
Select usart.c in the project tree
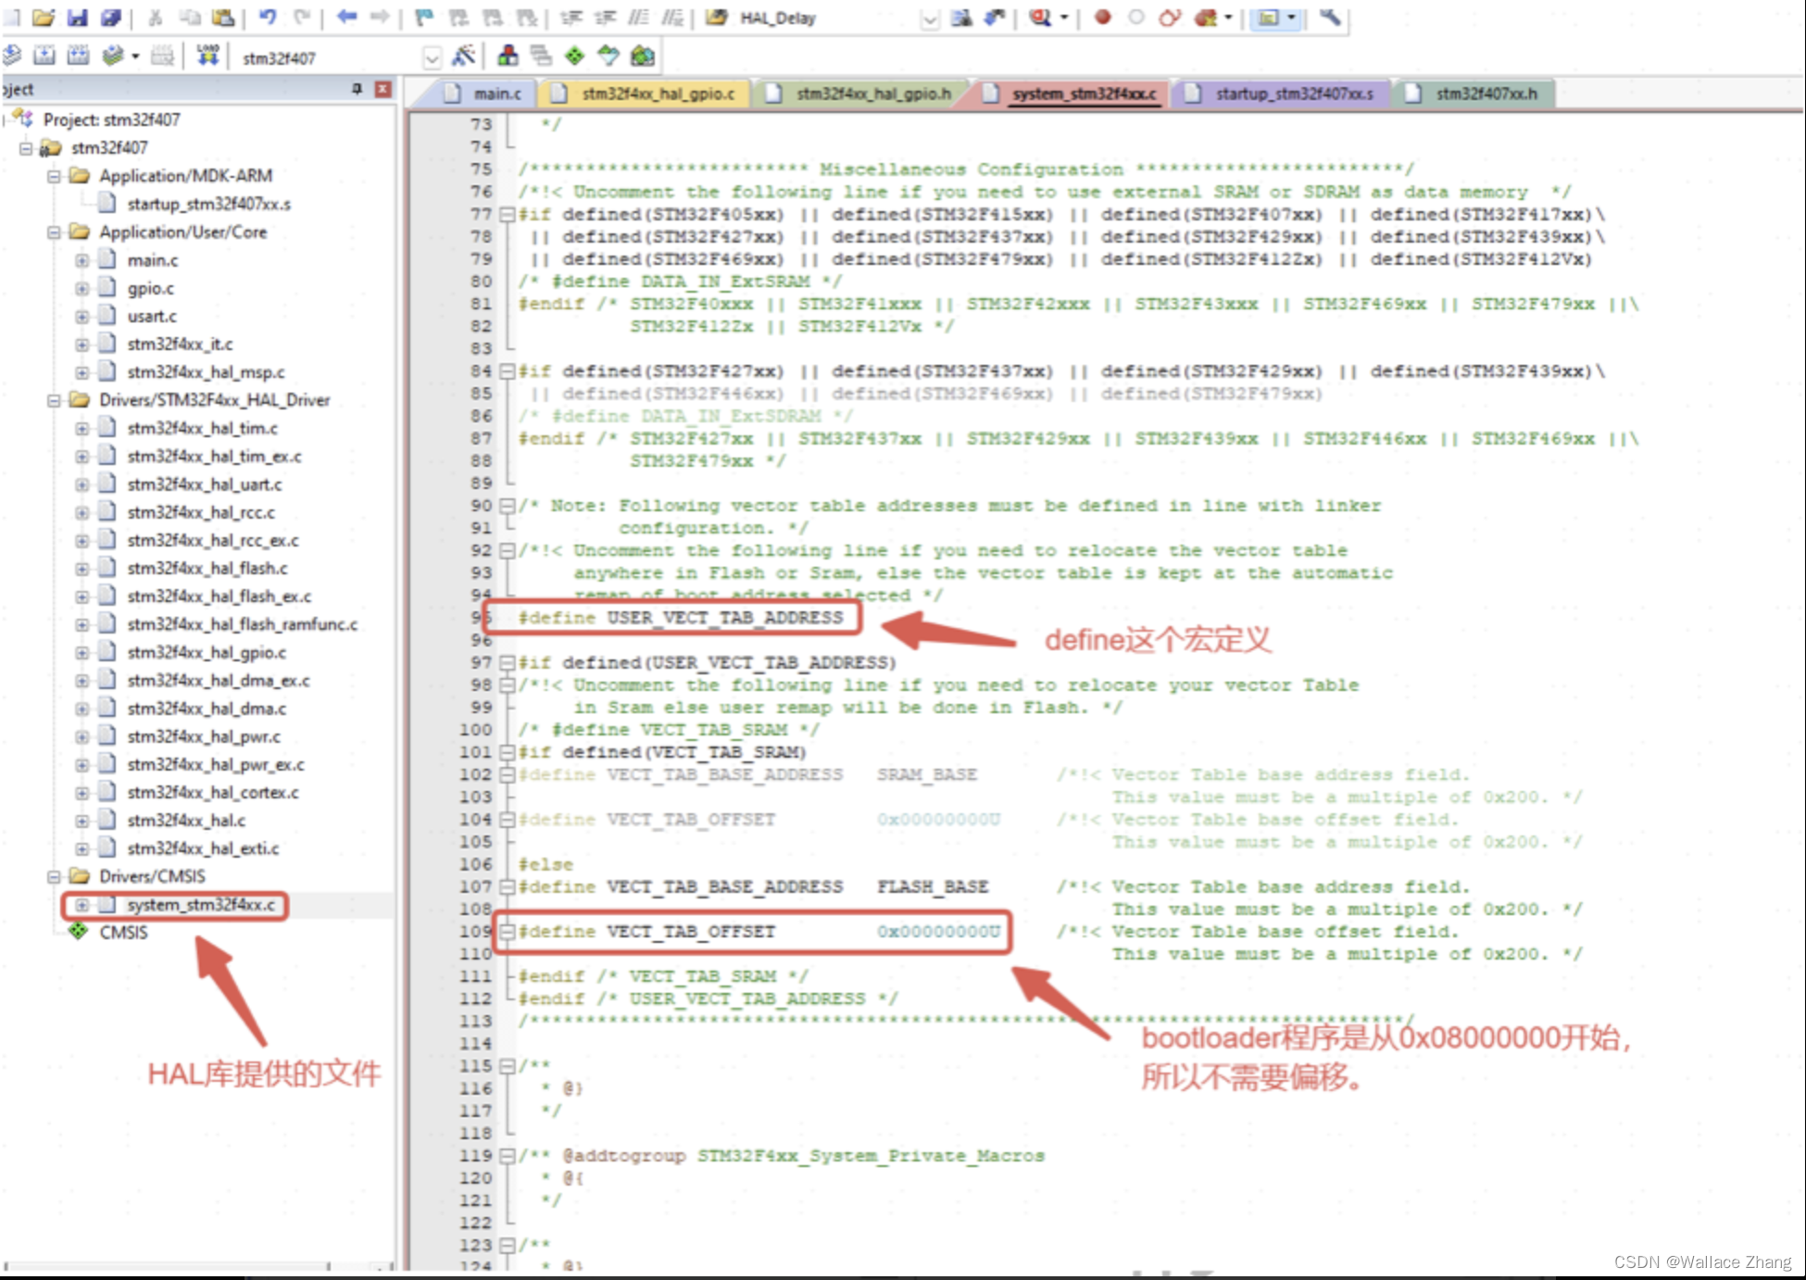click(152, 317)
